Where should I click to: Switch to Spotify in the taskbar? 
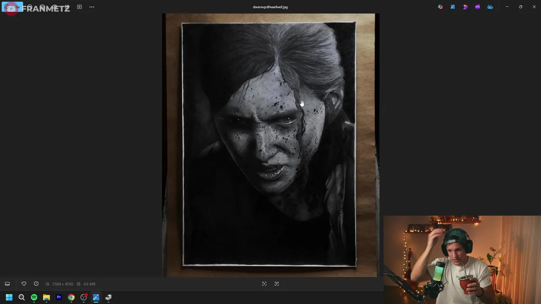[x=34, y=297]
